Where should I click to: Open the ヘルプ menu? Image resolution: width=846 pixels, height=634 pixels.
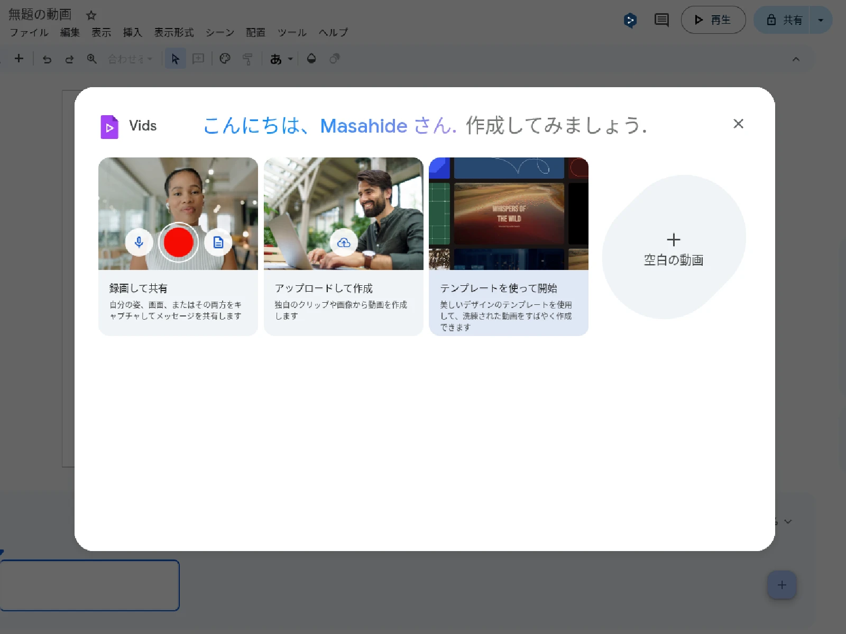pos(334,33)
